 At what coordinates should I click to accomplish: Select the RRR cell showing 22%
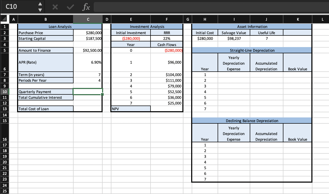tap(167, 38)
